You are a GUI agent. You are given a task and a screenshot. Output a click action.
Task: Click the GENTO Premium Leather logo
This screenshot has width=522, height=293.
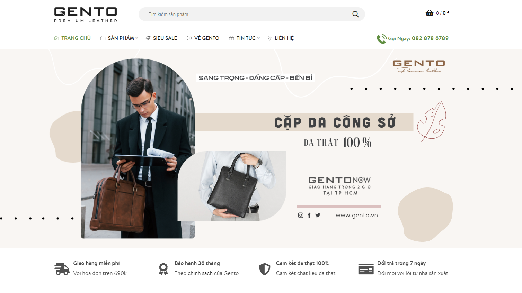[86, 15]
